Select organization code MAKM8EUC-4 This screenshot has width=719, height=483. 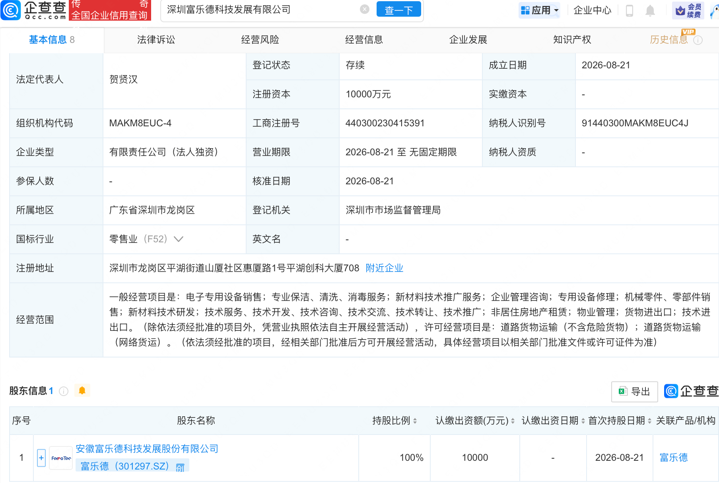140,123
